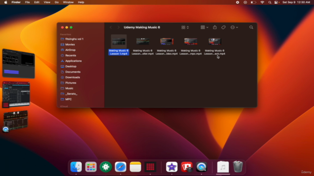
Task: Select the Lesson...eck.mp4 file
Action: 214,46
